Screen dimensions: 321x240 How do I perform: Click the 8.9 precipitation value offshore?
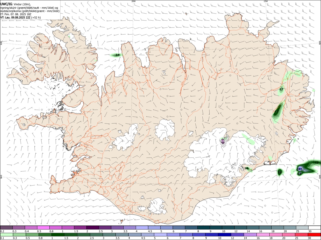tap(299, 174)
